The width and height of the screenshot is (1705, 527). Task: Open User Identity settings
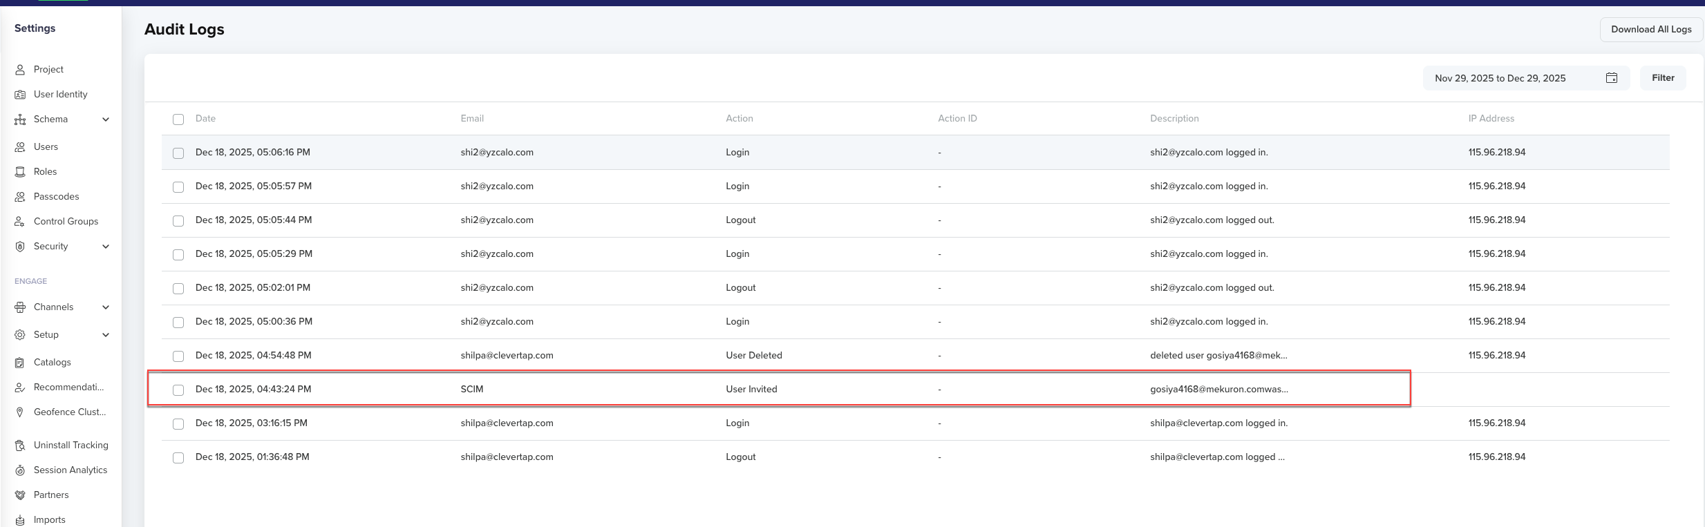61,95
